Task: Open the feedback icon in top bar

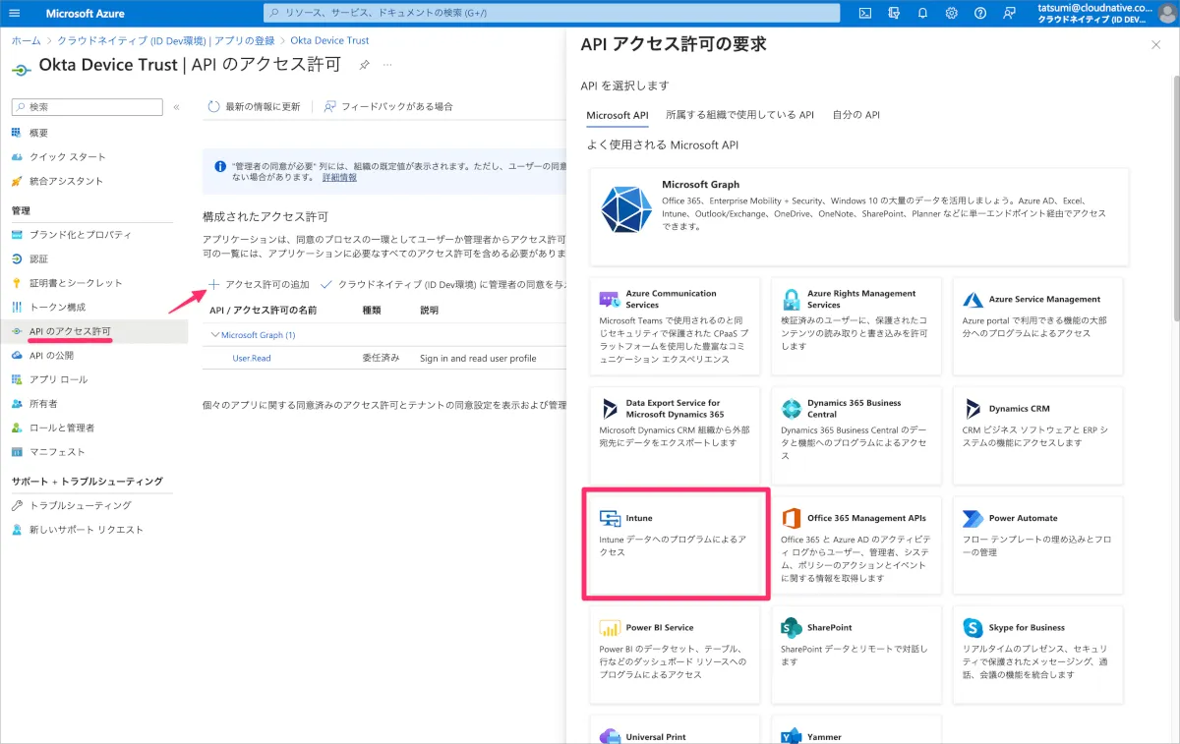Action: 1009,13
